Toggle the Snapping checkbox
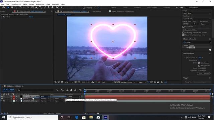Viewport: 214px width, 120px height. (x=84, y=8)
